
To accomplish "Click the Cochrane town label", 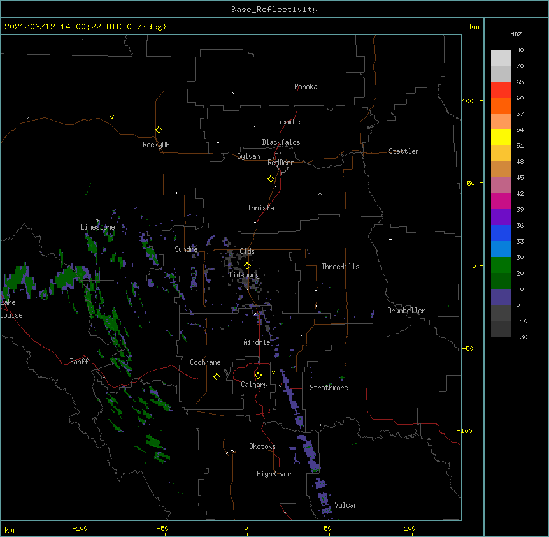I will tap(205, 362).
